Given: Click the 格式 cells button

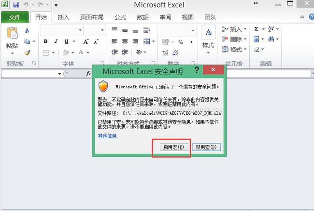Looking at the screenshot, I should click(x=234, y=49).
